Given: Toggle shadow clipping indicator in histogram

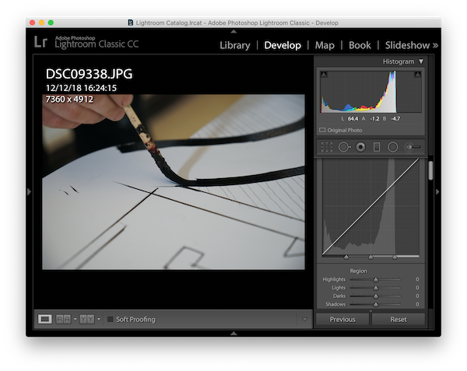Looking at the screenshot, I should pyautogui.click(x=324, y=74).
